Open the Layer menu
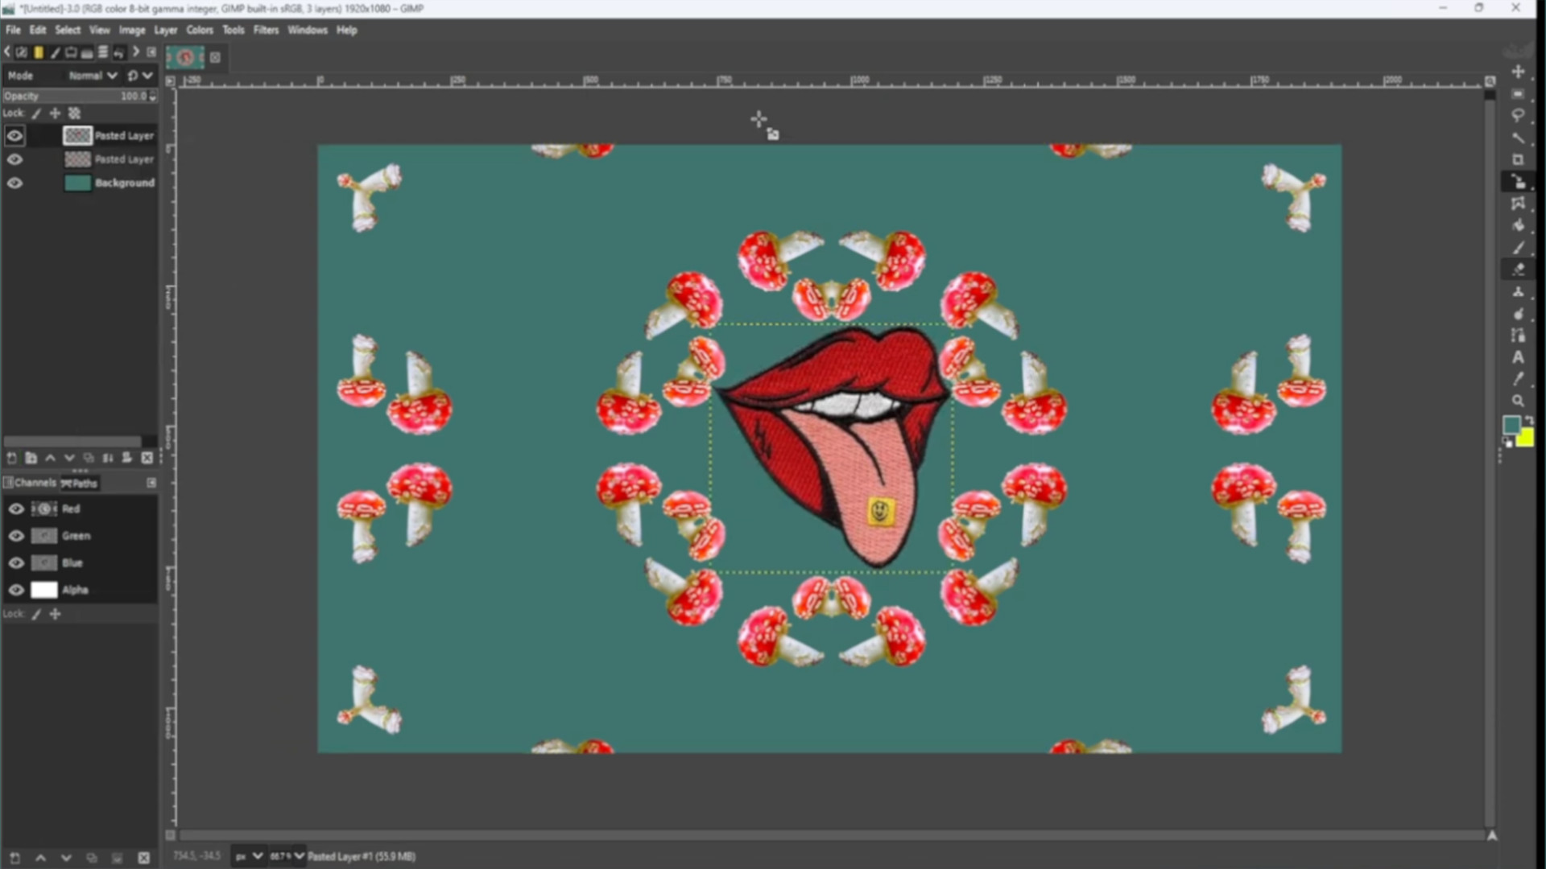 165,30
